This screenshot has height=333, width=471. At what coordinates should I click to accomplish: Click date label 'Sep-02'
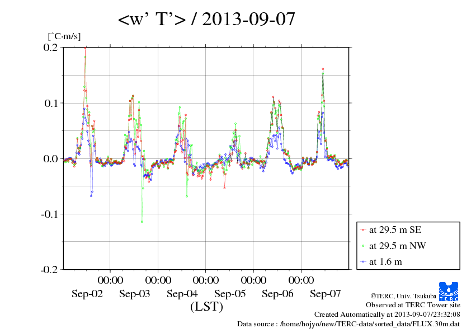click(x=87, y=294)
